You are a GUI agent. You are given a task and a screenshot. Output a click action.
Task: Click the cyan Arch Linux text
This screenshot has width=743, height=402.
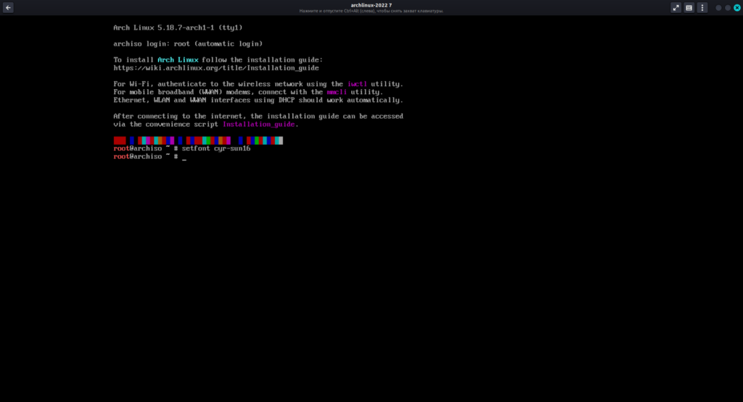178,60
